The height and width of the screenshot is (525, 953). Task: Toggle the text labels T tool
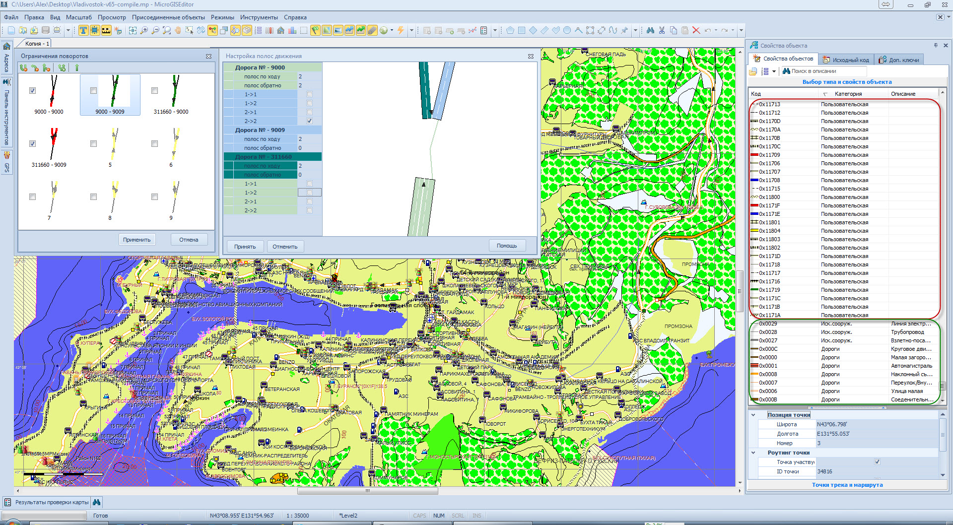point(83,31)
